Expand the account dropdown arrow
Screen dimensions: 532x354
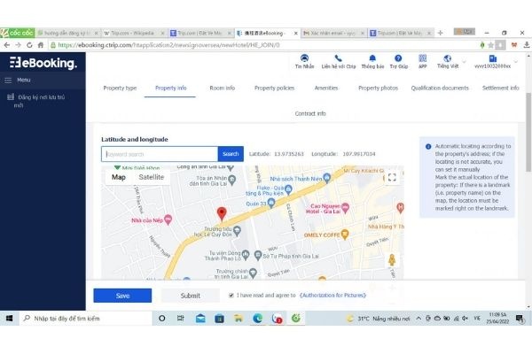[516, 62]
